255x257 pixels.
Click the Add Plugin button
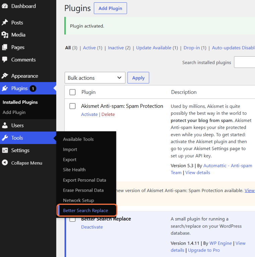110,8
